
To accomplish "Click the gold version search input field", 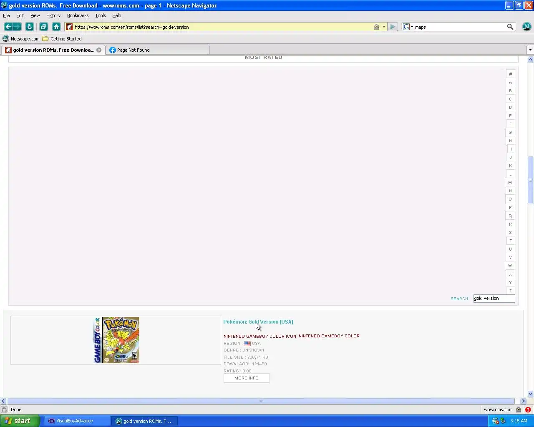I will pyautogui.click(x=494, y=298).
